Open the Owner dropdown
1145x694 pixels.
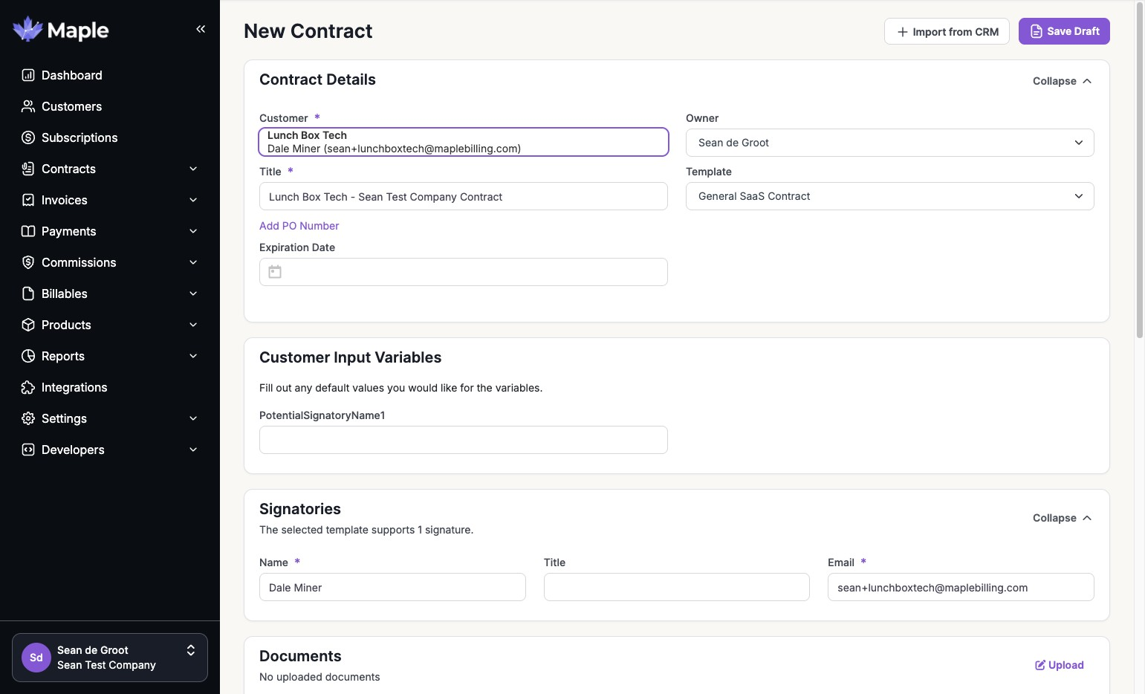pyautogui.click(x=889, y=143)
